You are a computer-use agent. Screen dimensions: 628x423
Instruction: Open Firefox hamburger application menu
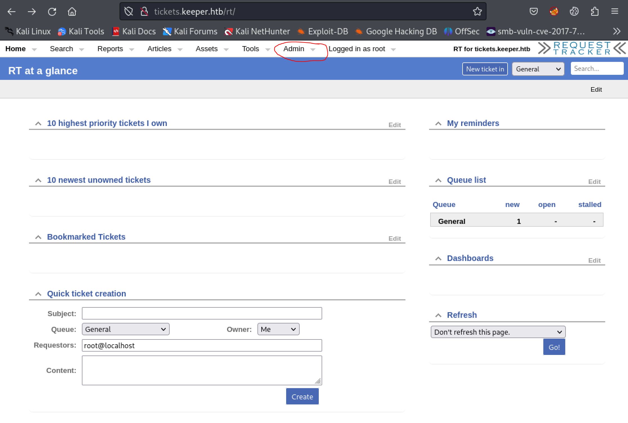[x=615, y=12]
